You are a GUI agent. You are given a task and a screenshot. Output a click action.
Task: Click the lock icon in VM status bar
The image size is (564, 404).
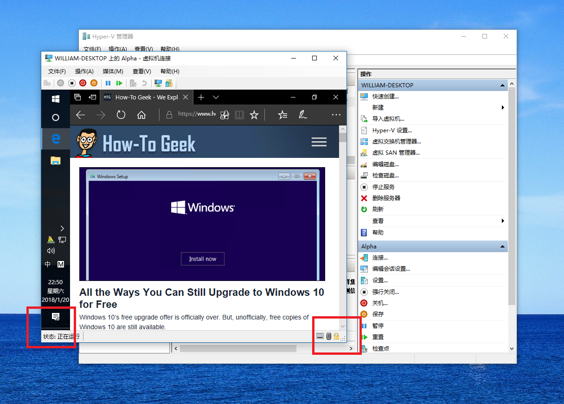coord(336,336)
